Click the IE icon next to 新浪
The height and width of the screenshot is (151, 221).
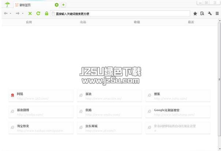pyautogui.click(x=81, y=95)
